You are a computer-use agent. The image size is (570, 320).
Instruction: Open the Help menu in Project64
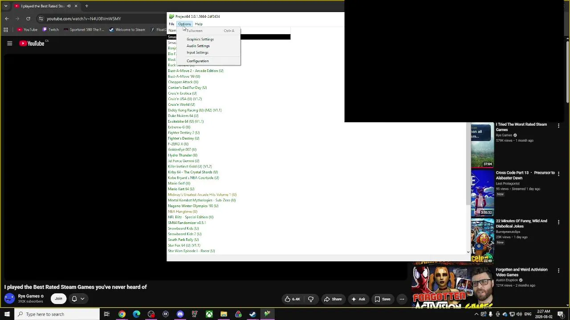[x=199, y=24]
